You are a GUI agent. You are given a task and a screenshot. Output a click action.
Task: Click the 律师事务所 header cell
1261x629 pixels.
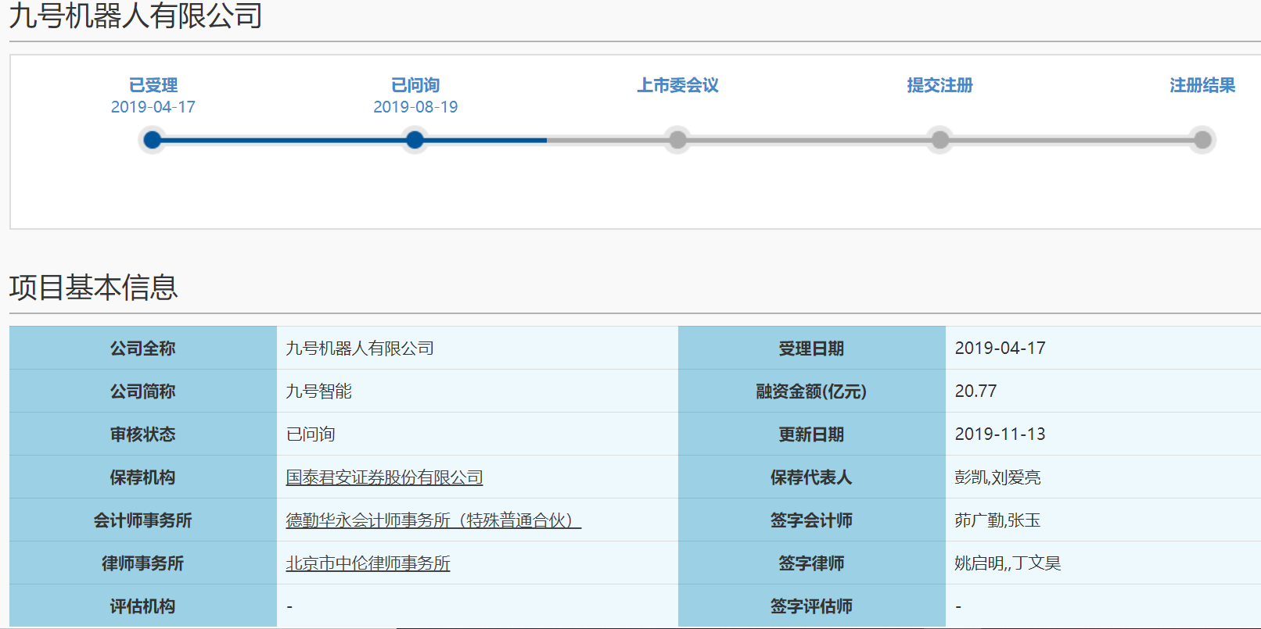[143, 563]
